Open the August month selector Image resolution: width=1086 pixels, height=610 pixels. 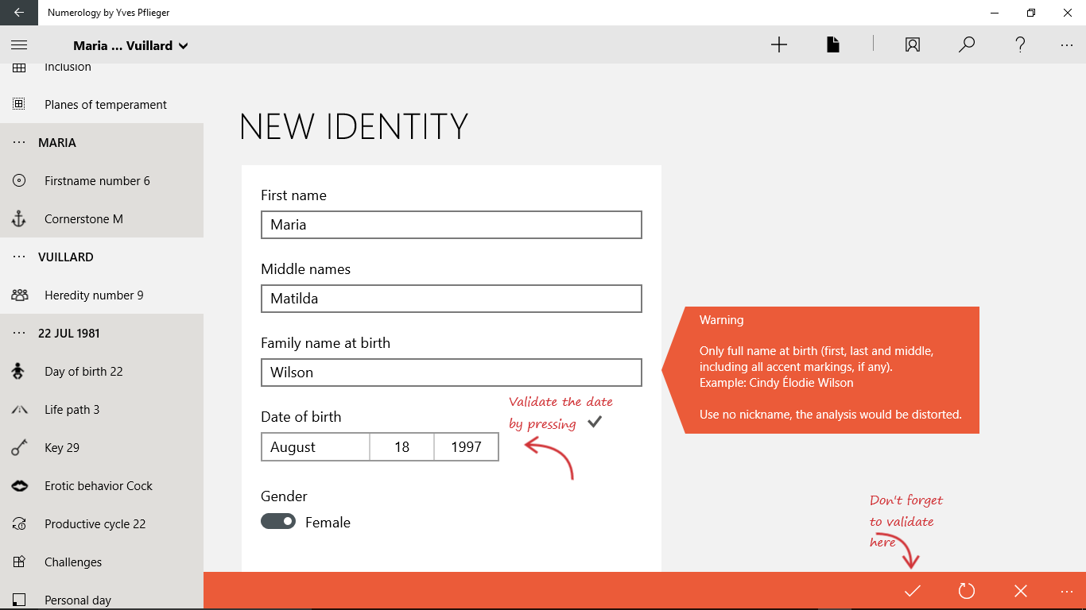click(316, 447)
